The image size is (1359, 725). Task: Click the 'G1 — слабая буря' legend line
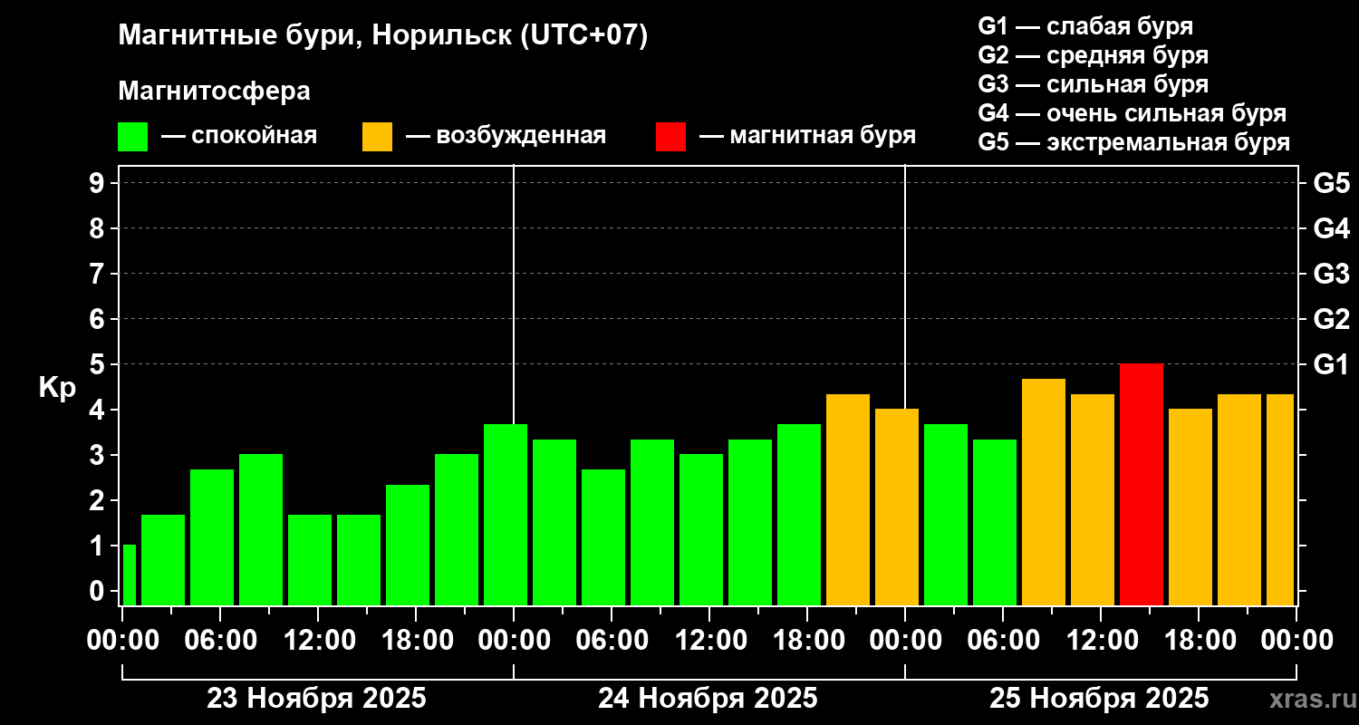(x=1085, y=25)
